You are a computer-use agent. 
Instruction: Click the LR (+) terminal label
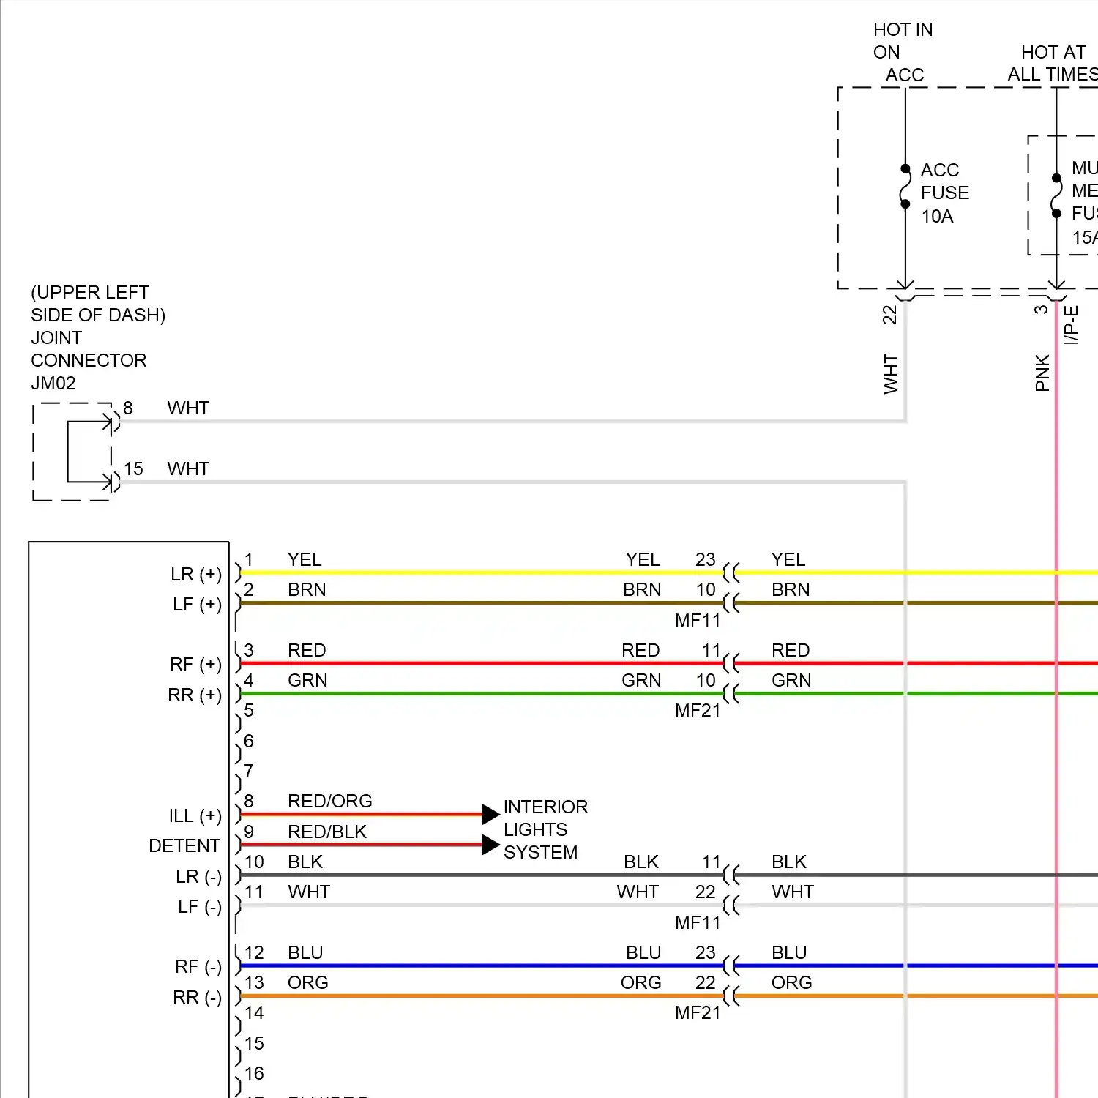[196, 574]
